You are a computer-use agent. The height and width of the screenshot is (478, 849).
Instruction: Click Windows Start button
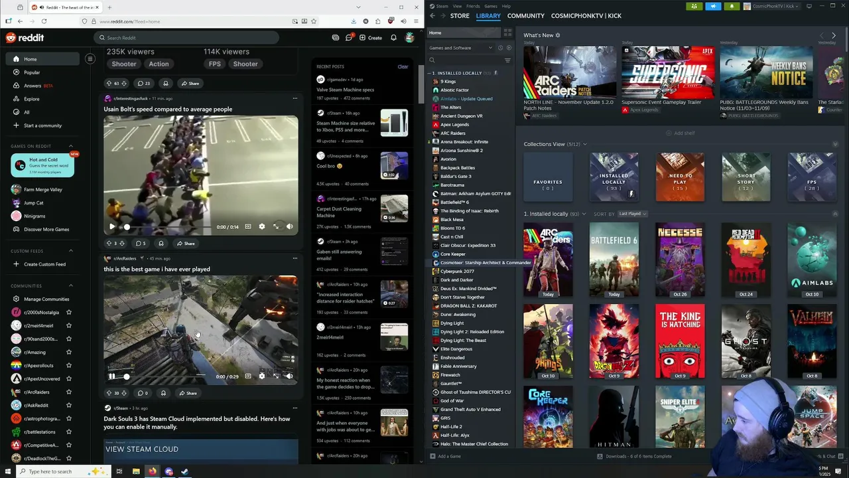click(x=7, y=471)
